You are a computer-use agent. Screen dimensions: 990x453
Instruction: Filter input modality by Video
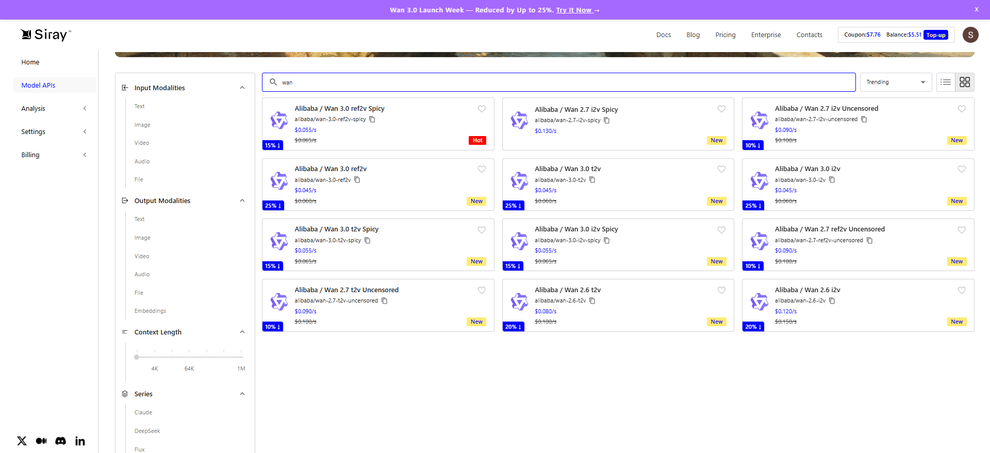pyautogui.click(x=142, y=143)
